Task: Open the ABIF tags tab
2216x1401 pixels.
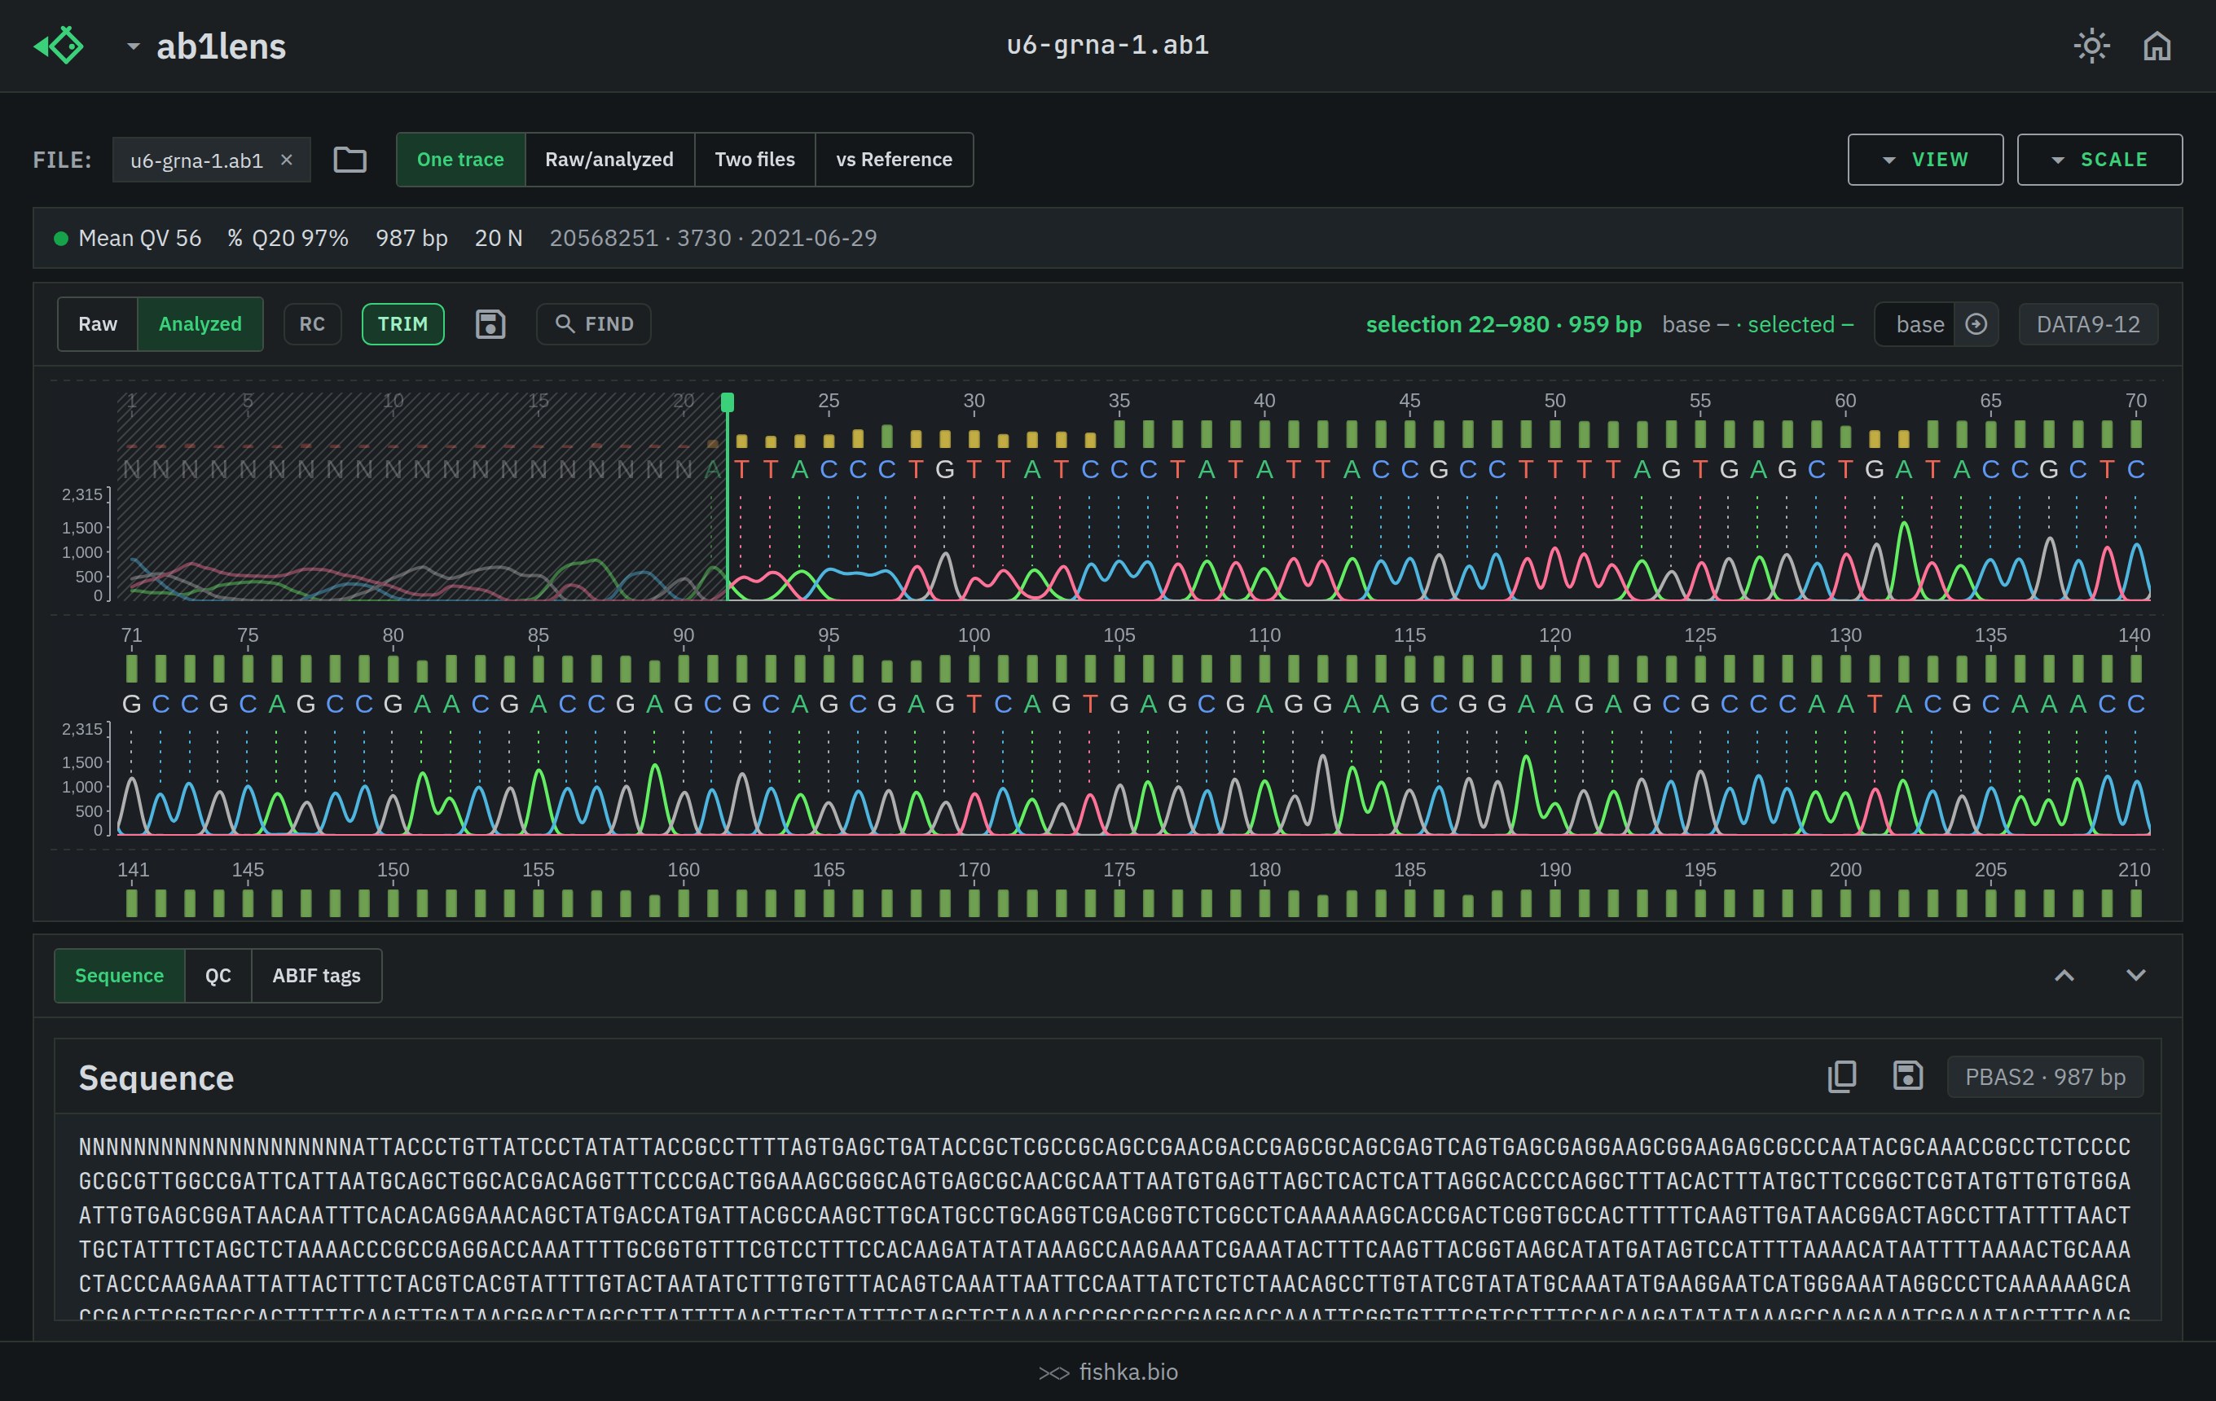Action: pos(317,975)
